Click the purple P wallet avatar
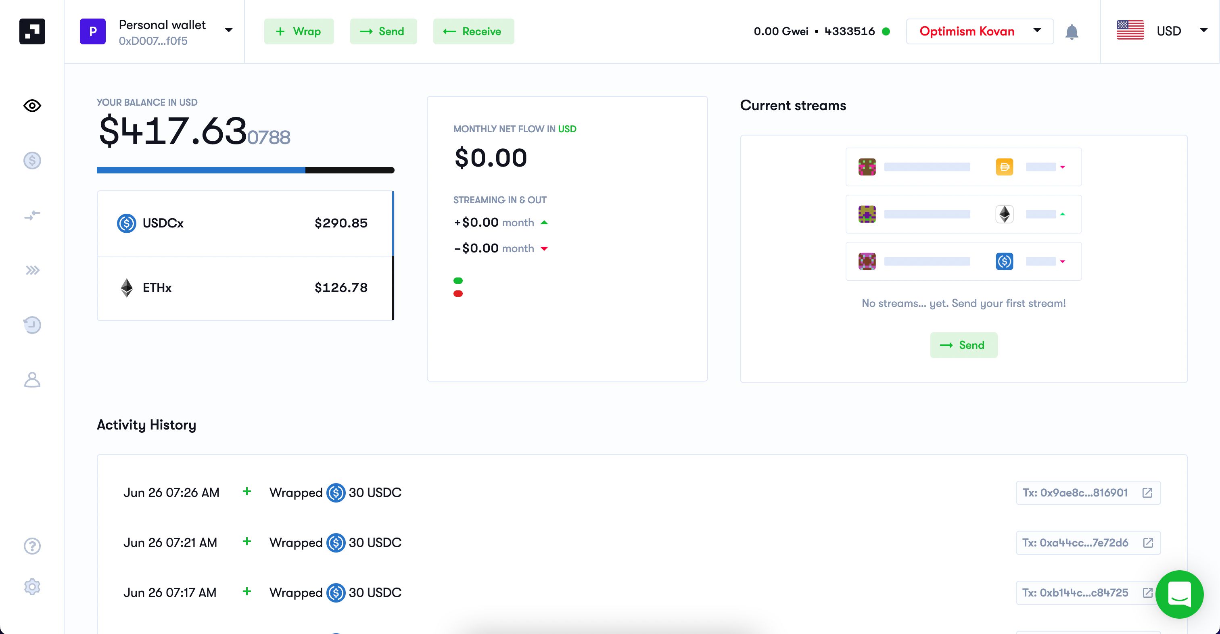This screenshot has height=634, width=1220. pos(93,31)
